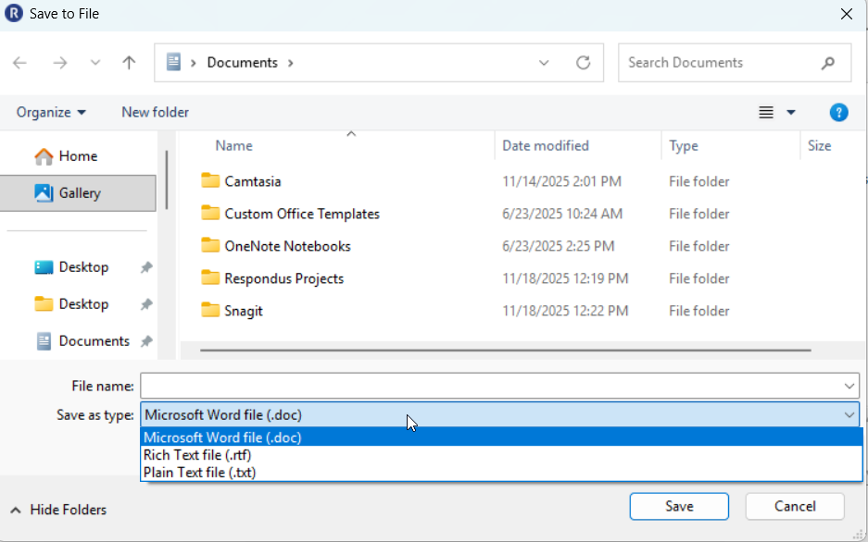This screenshot has height=542, width=868.
Task: Click the search magnifier in Search Documents
Action: point(828,62)
